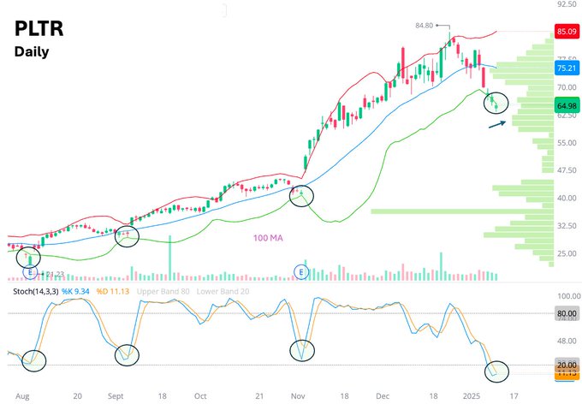Click the 40.00 price axis label
Screen dimensions: 582x404
click(x=567, y=199)
